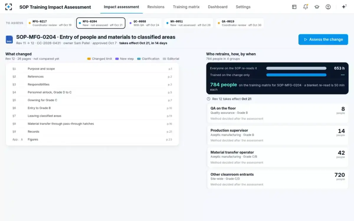
Task: Click the blue DOC file icon
Action: click(x=9, y=40)
